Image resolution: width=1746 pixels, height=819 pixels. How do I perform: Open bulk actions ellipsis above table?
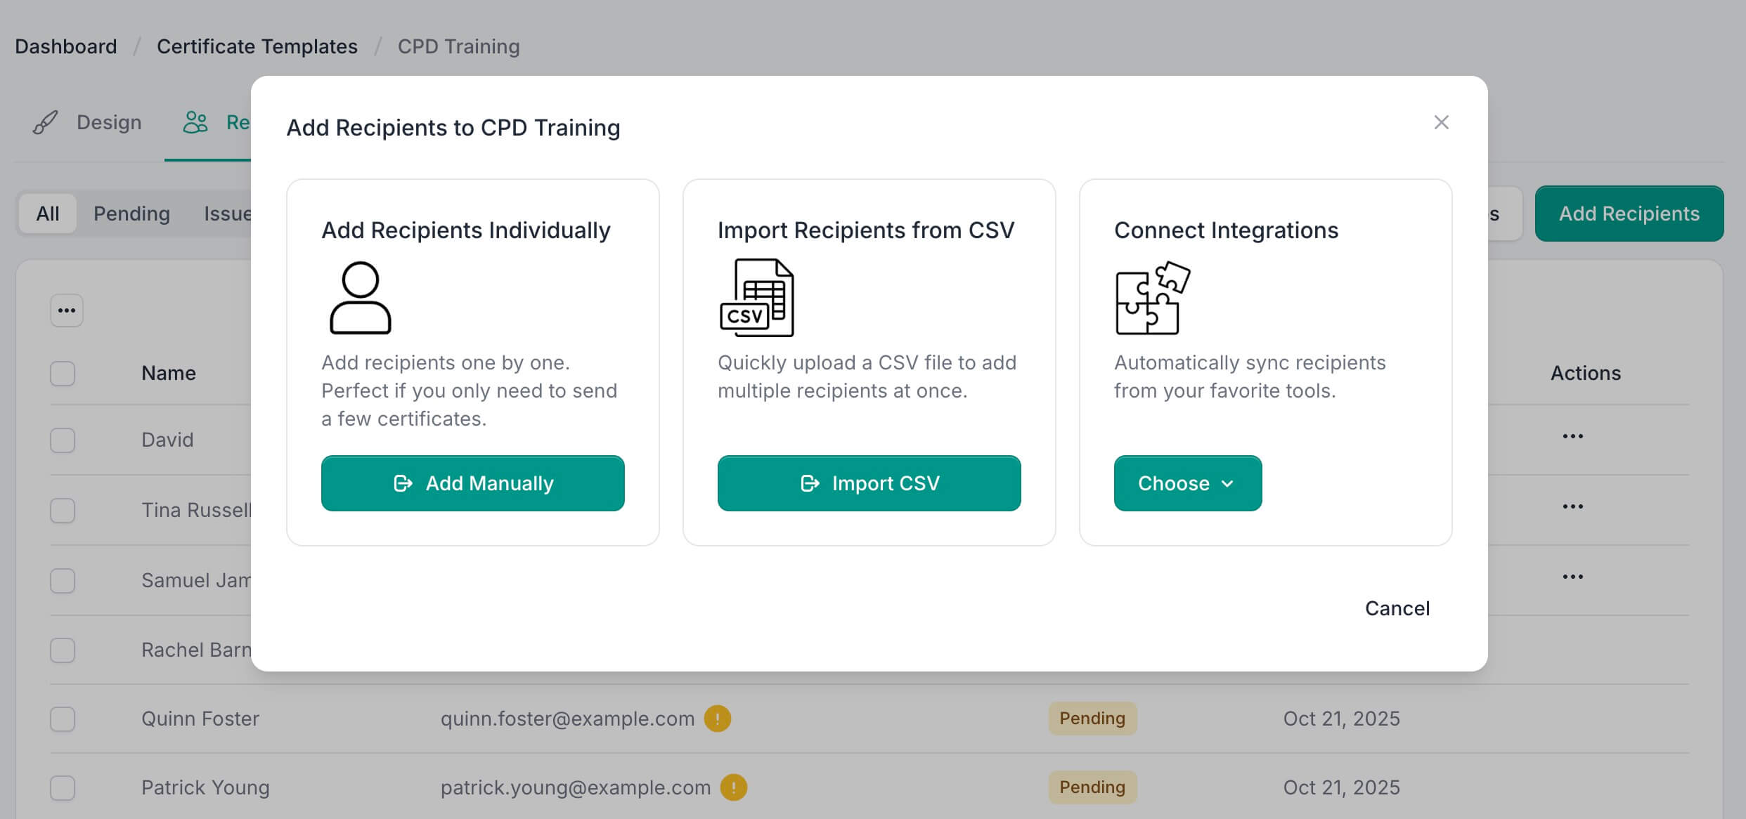pyautogui.click(x=67, y=310)
